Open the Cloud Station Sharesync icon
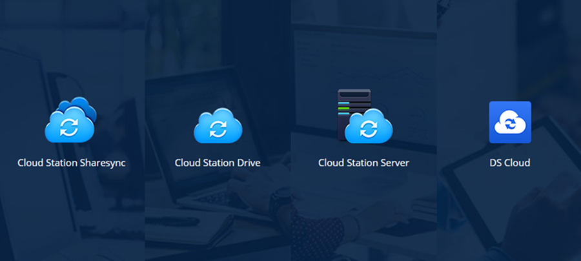 [71, 120]
